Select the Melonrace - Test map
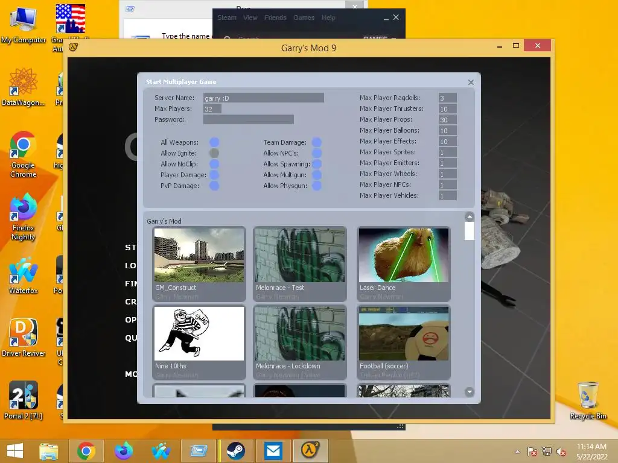This screenshot has height=463, width=618. point(300,264)
